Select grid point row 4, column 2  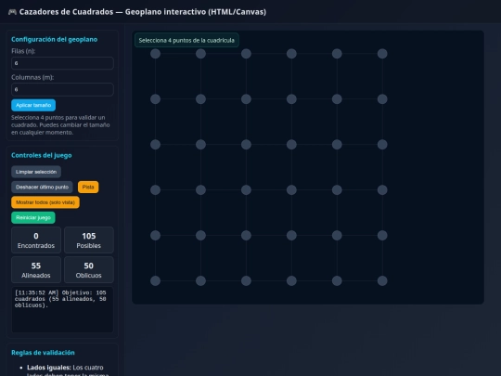(200, 190)
